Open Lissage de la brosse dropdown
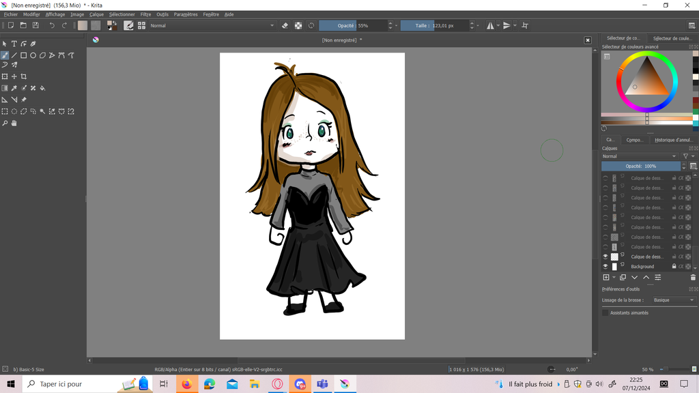The image size is (699, 393). coord(672,300)
